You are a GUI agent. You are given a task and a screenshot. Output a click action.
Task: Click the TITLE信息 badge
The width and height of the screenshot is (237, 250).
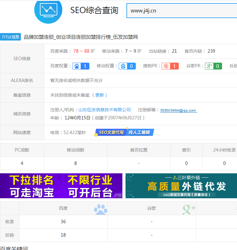point(10,37)
